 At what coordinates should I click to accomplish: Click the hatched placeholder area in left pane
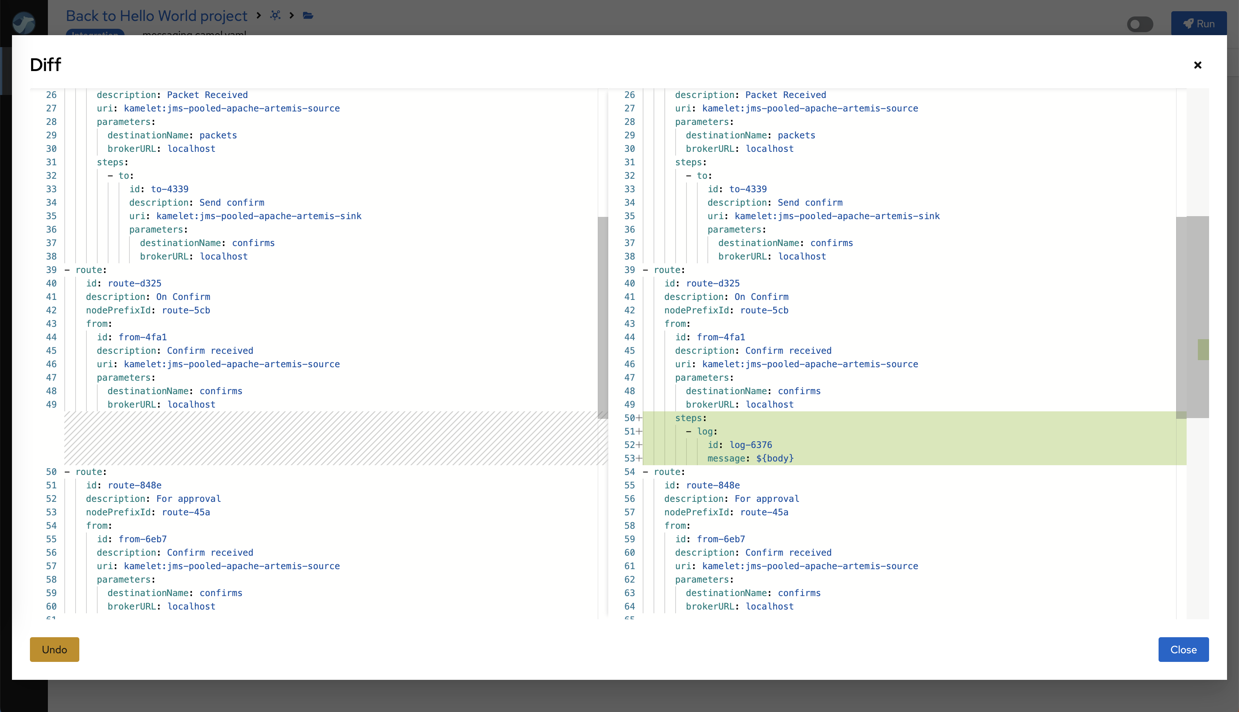(331, 438)
